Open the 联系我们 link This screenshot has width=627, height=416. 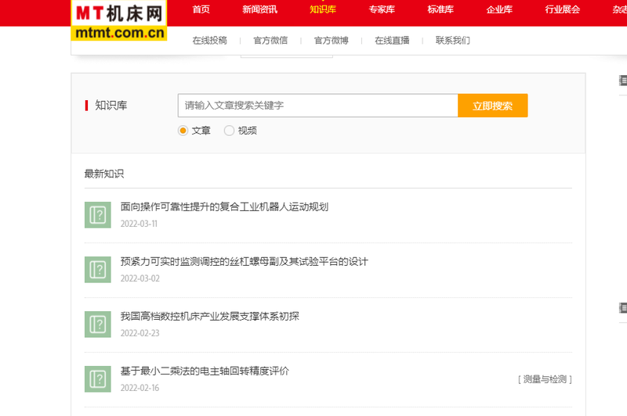[453, 41]
